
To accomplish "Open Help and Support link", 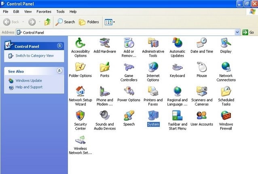I will (x=29, y=87).
